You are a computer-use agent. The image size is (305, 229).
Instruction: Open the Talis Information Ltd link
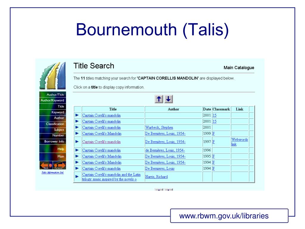(x=52, y=173)
